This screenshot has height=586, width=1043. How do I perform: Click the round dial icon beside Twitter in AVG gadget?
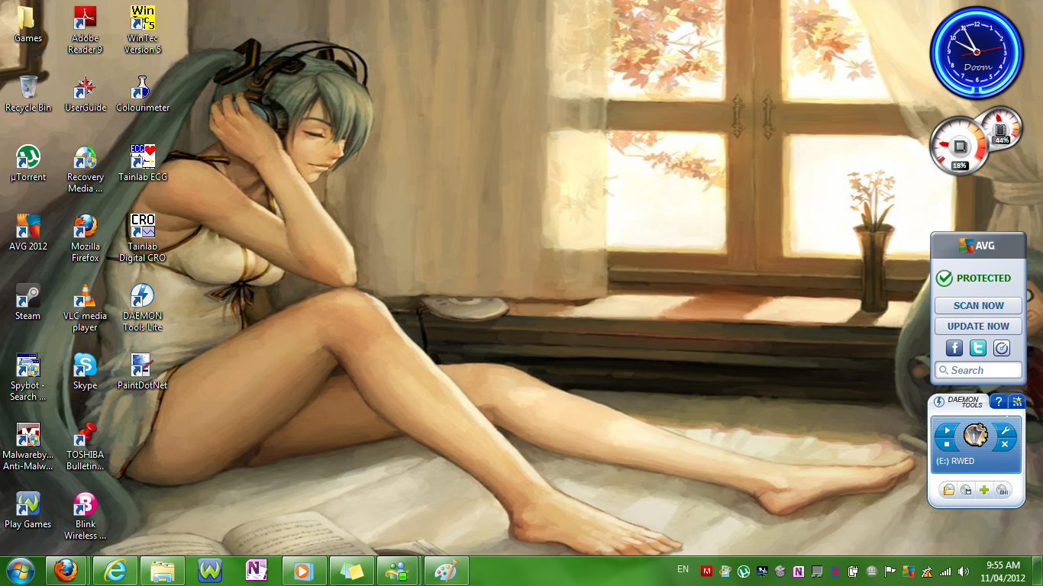pyautogui.click(x=1002, y=348)
